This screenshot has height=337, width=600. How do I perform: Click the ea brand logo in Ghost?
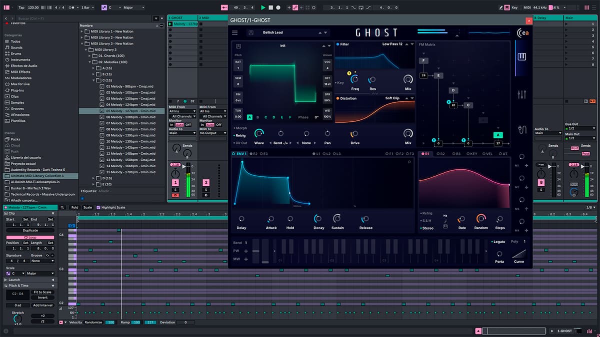point(522,33)
